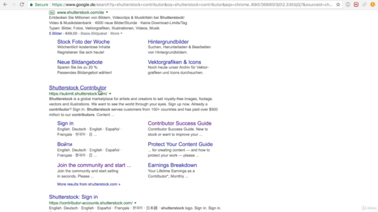Open dropdown arrow beside contributor-accounts.shutterstock.com URL
The height and width of the screenshot is (212, 378).
click(x=135, y=203)
